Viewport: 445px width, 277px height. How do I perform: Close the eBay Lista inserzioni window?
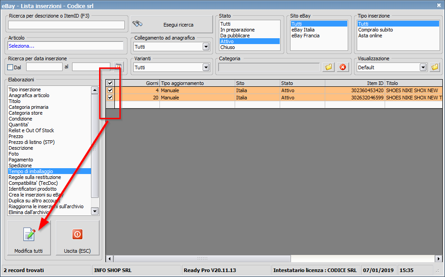(x=439, y=5)
